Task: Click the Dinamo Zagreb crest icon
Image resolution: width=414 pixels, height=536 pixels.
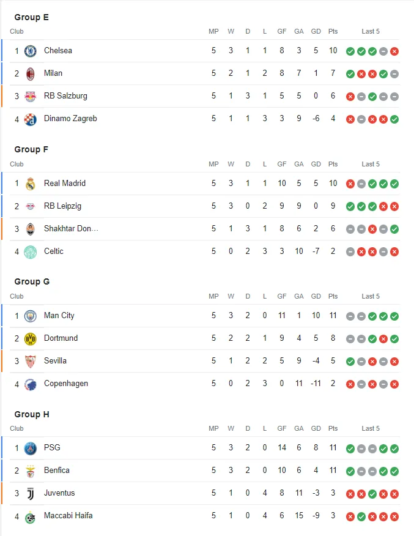Action: click(x=31, y=119)
